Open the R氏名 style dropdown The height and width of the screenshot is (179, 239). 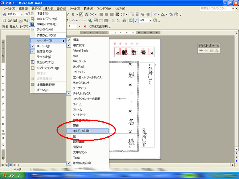tap(22, 14)
